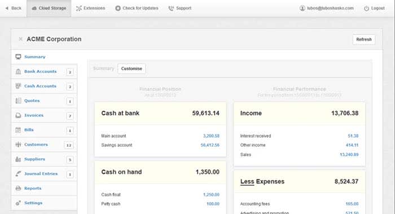Open Bank Accounts in the sidebar
This screenshot has height=214, width=395.
pyautogui.click(x=44, y=71)
